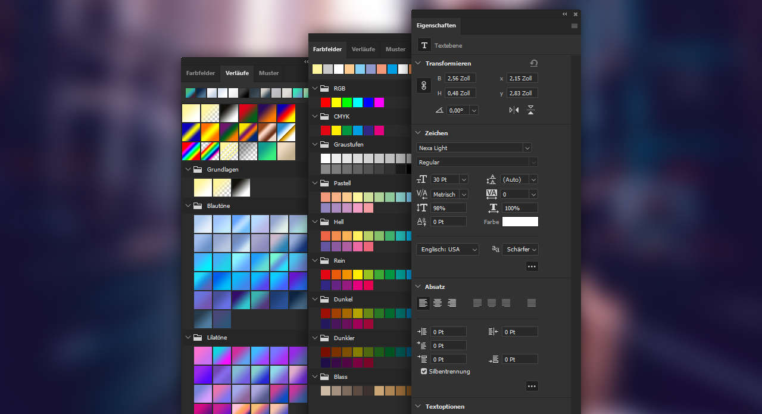The image size is (762, 414).
Task: Open the Englisch: USA language dropdown
Action: 448,249
